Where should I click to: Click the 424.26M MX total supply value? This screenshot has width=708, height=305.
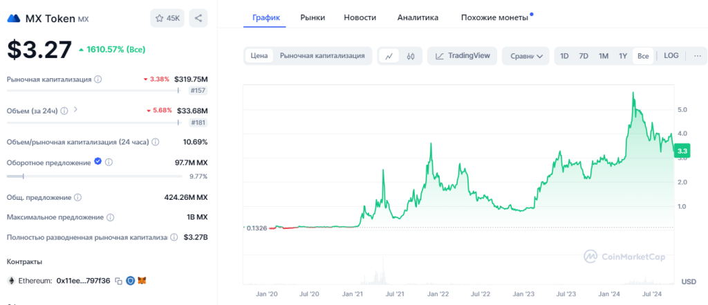(x=185, y=198)
